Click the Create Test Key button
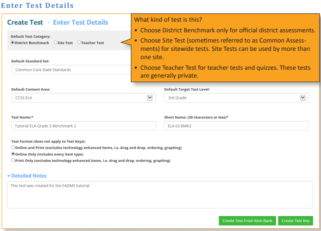The height and width of the screenshot is (231, 321). click(x=296, y=221)
